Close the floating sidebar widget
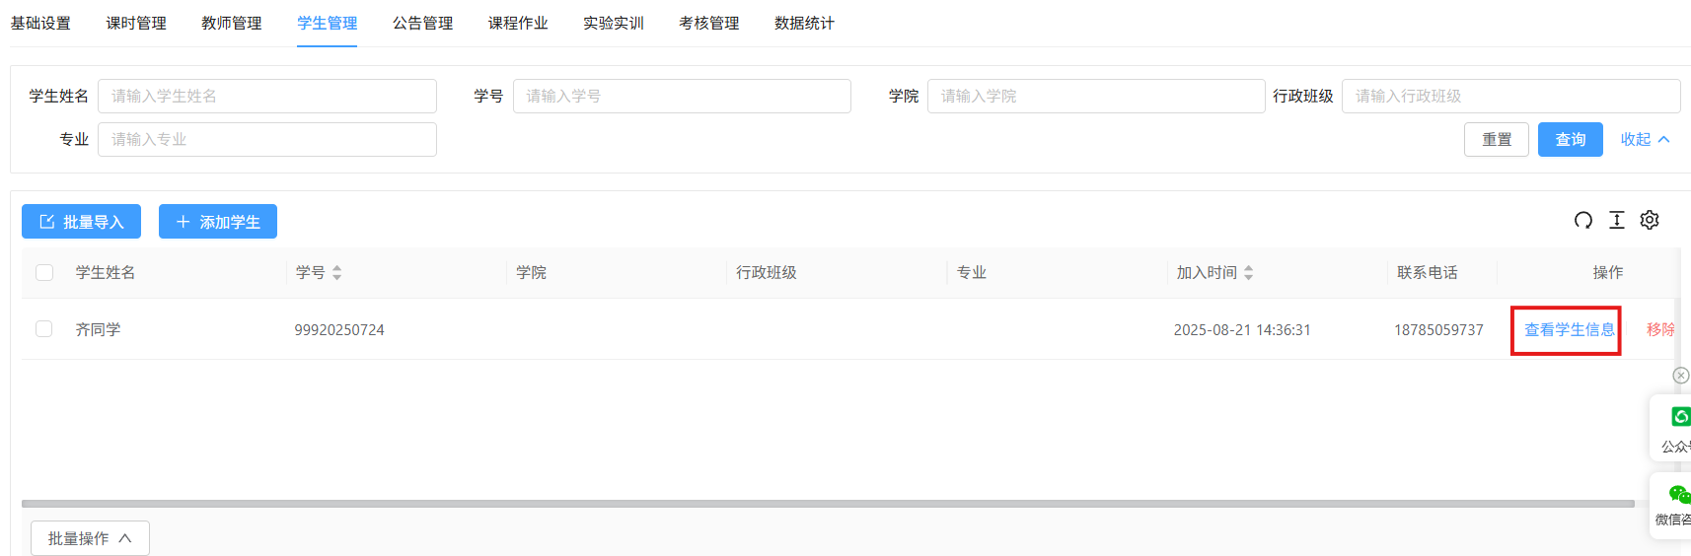This screenshot has width=1691, height=556. pyautogui.click(x=1681, y=376)
